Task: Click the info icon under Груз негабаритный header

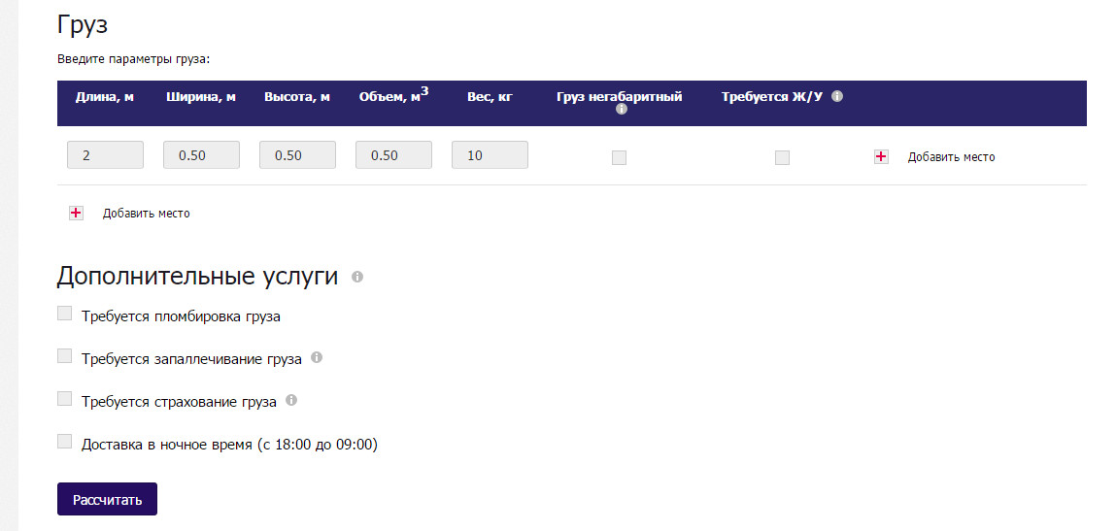Action: pos(622,110)
